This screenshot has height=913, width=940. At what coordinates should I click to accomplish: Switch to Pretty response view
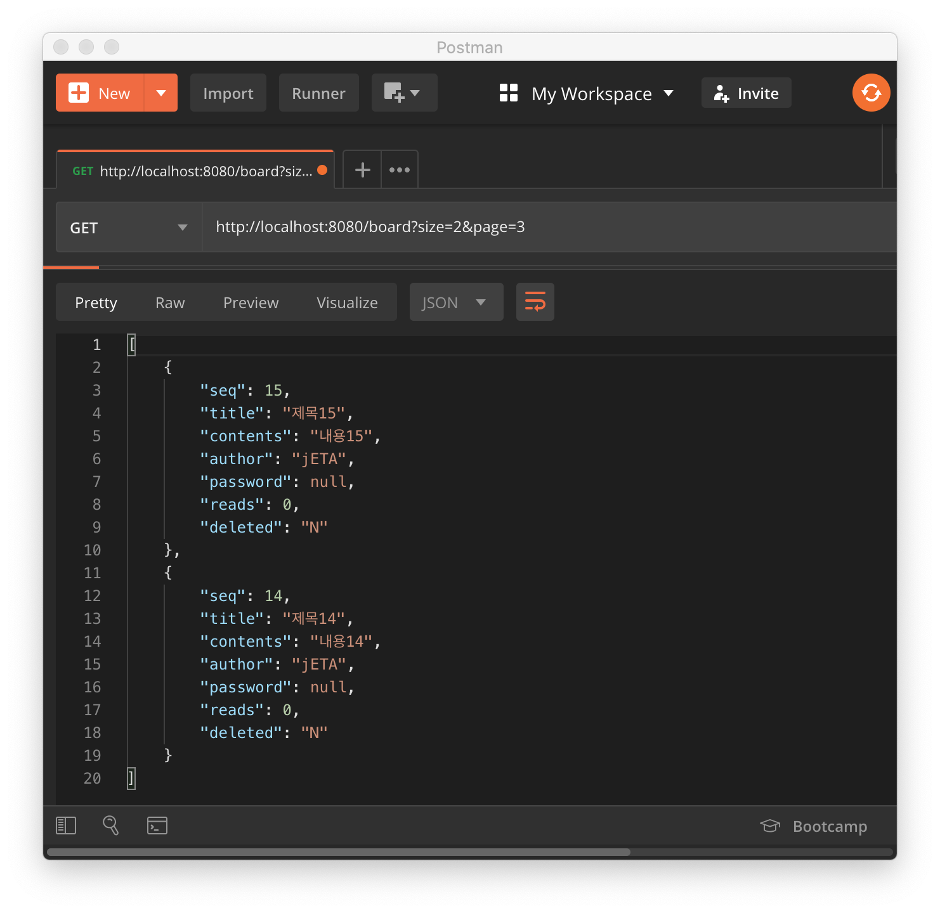point(96,302)
